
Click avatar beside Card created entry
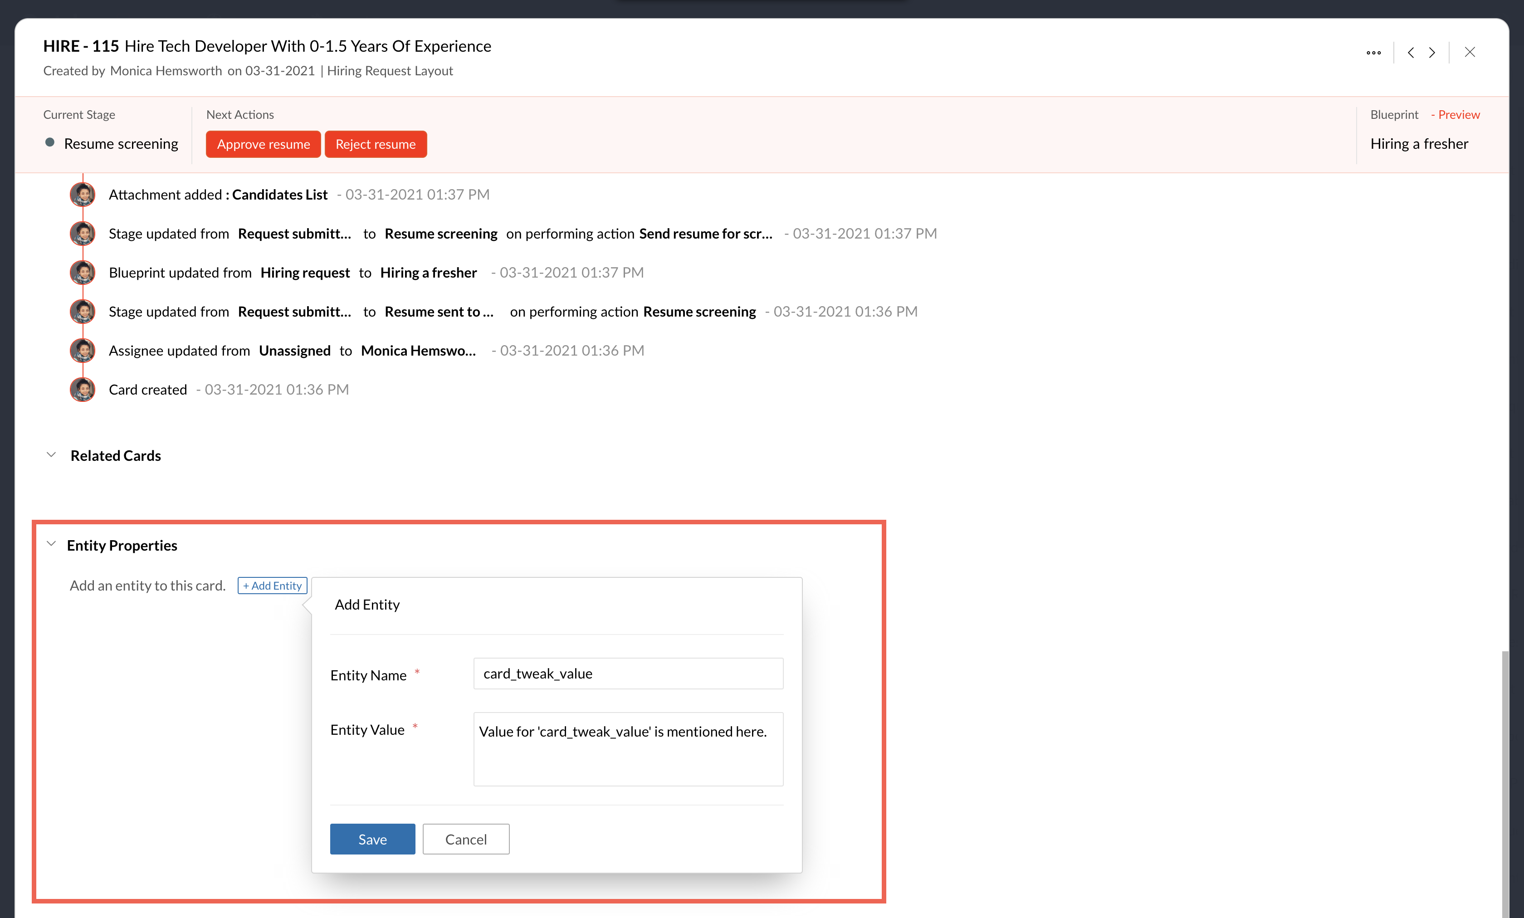[x=82, y=390]
